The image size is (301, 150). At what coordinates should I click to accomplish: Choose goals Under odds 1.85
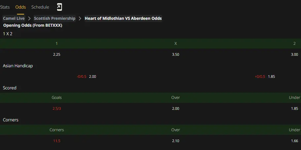294,108
